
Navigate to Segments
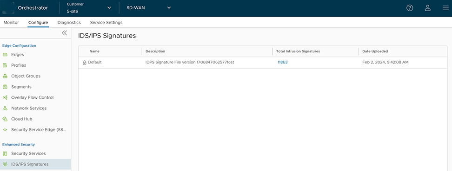pos(21,87)
